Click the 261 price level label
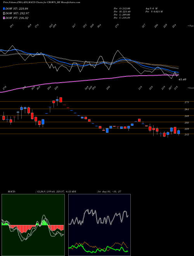 (x=187, y=109)
